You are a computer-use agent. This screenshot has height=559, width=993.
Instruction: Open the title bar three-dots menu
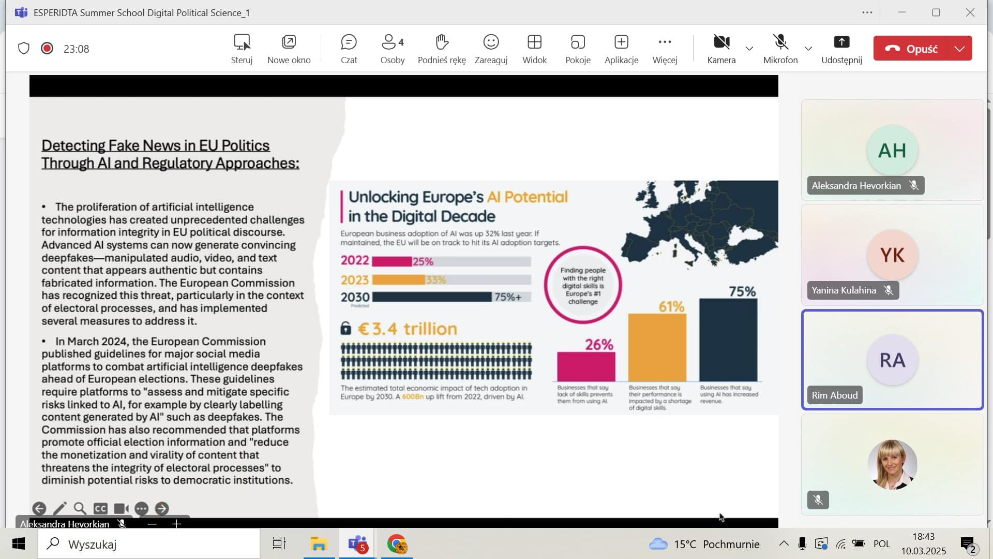[867, 12]
